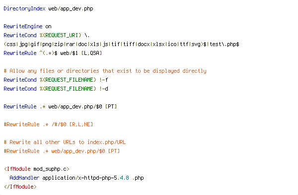Click the file extension list starting with css
This screenshot has height=195, width=298.
pyautogui.click(x=104, y=45)
